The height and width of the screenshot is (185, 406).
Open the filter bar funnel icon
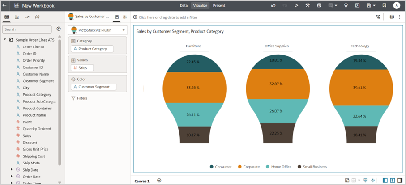(x=378, y=17)
